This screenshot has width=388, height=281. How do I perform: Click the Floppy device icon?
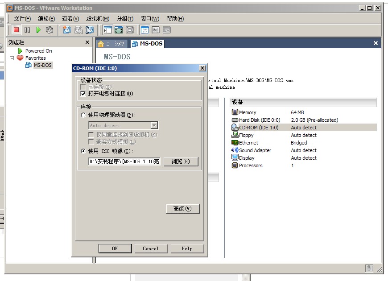tap(235, 135)
